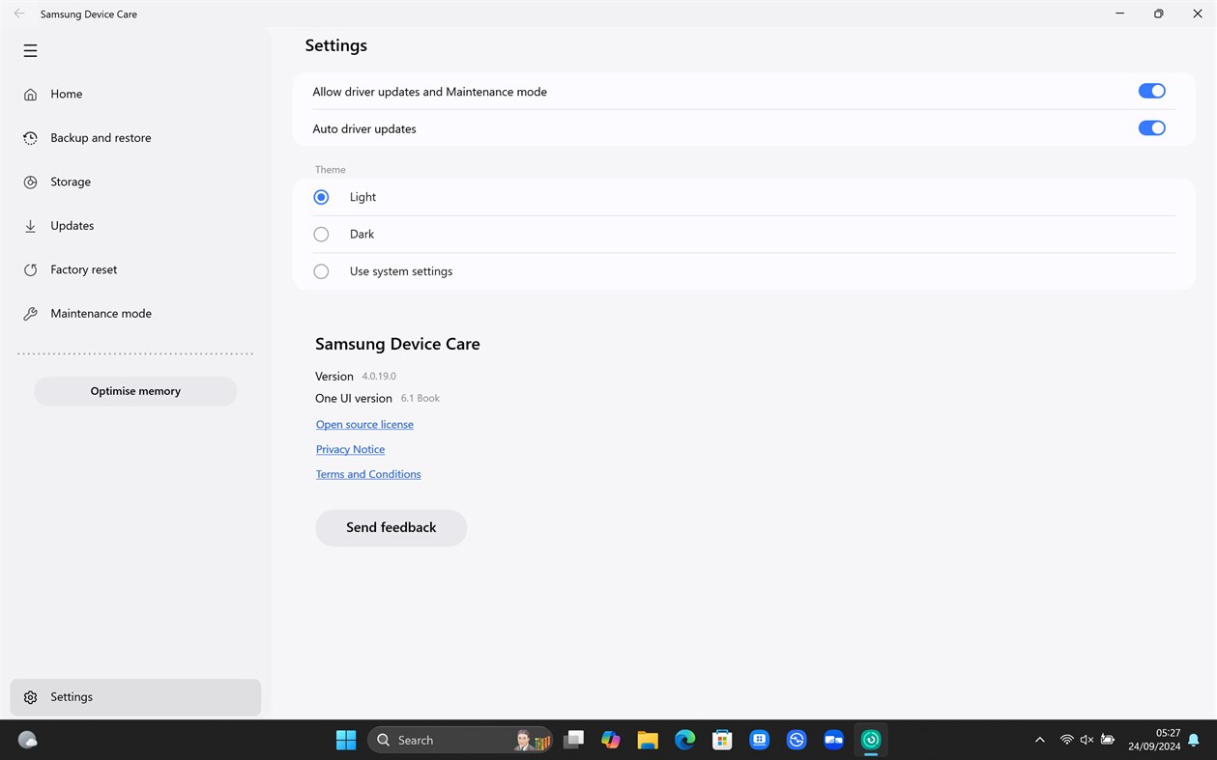The height and width of the screenshot is (760, 1217).
Task: Open Microsoft Edge from the taskbar
Action: pyautogui.click(x=684, y=739)
